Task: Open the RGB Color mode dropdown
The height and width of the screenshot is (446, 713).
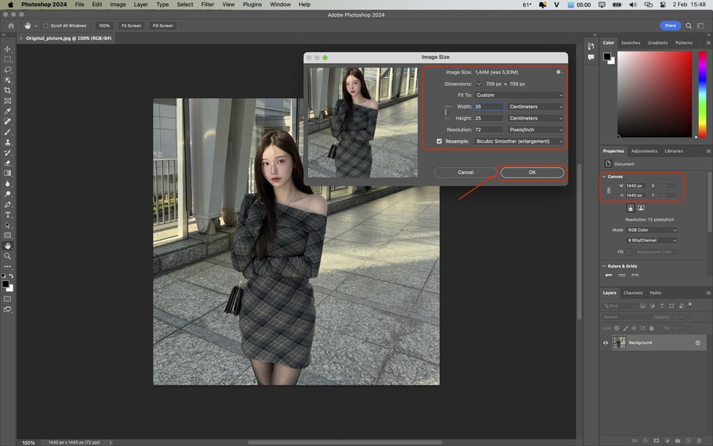Action: (x=652, y=230)
